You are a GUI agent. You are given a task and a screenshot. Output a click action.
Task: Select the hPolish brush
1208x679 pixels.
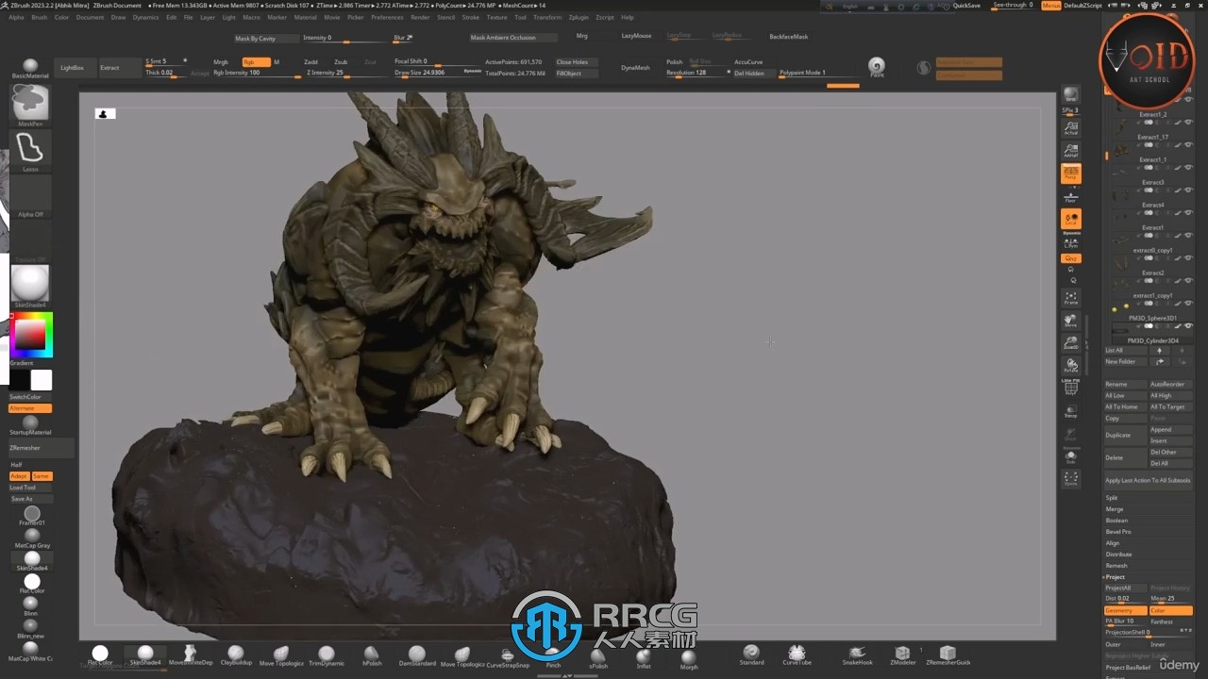[372, 655]
